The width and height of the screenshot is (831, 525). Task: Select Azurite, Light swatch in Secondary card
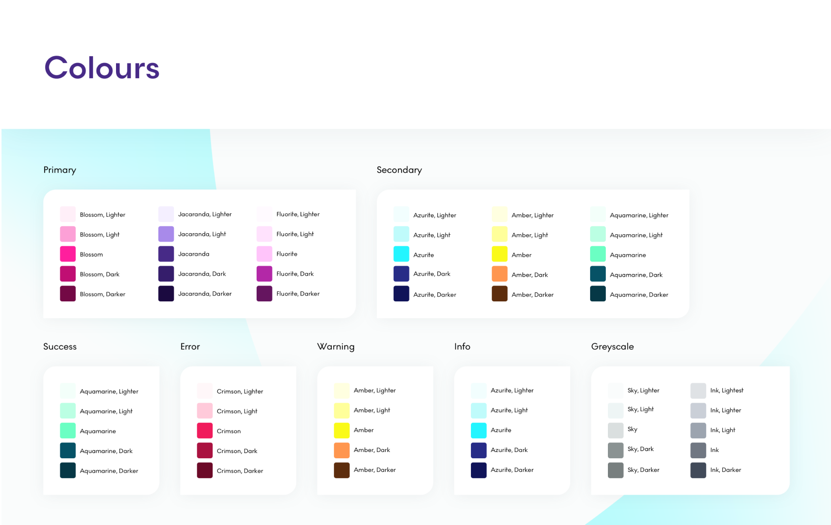click(401, 234)
